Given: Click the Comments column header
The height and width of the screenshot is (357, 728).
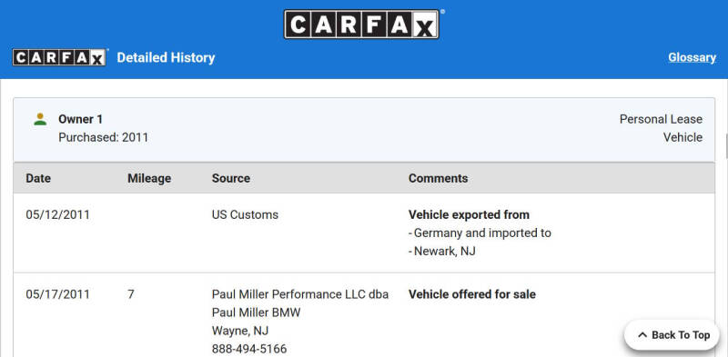Looking at the screenshot, I should 438,178.
